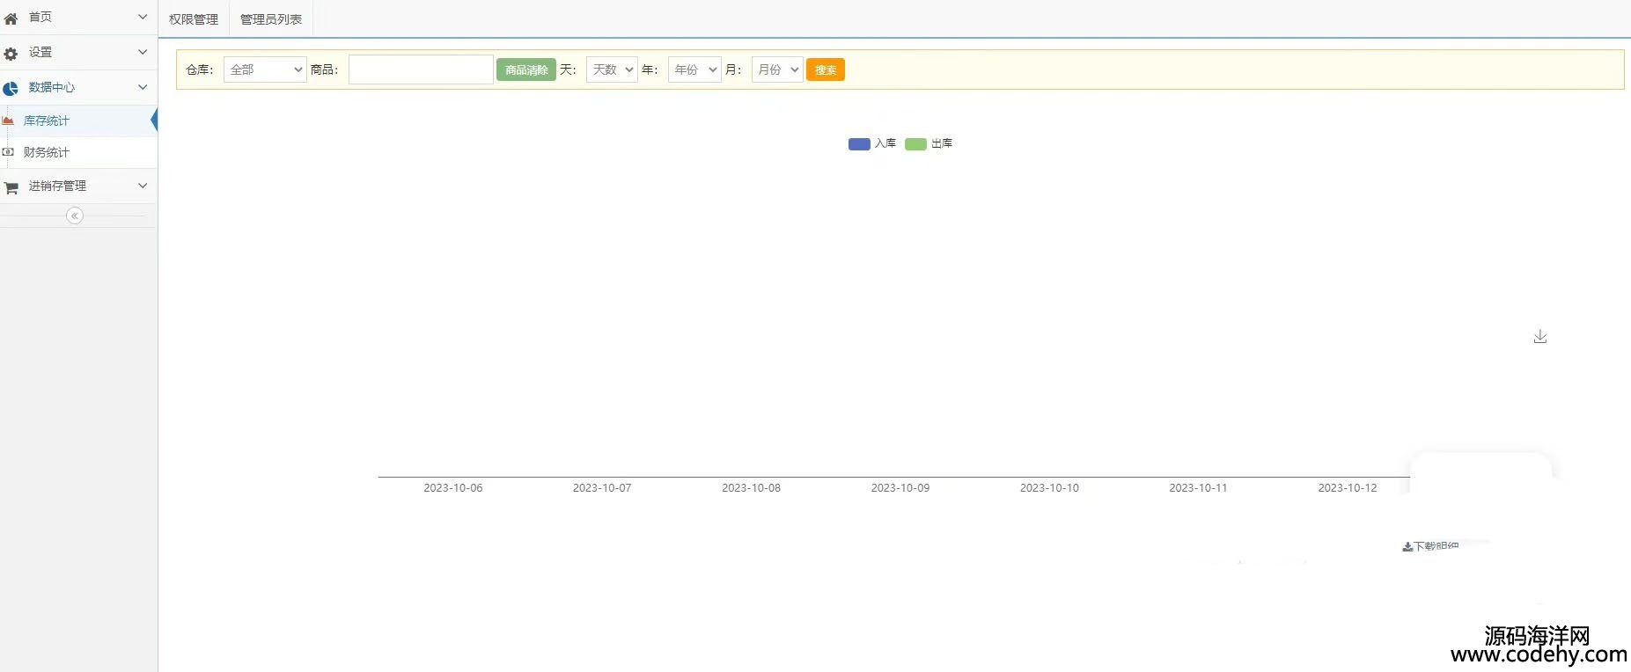Click the 2023-10-08 axis label
The width and height of the screenshot is (1631, 672).
click(751, 488)
